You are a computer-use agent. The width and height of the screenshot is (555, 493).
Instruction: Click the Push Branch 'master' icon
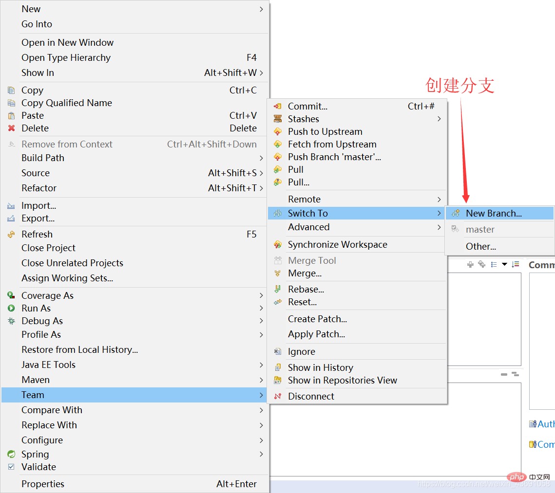click(278, 157)
